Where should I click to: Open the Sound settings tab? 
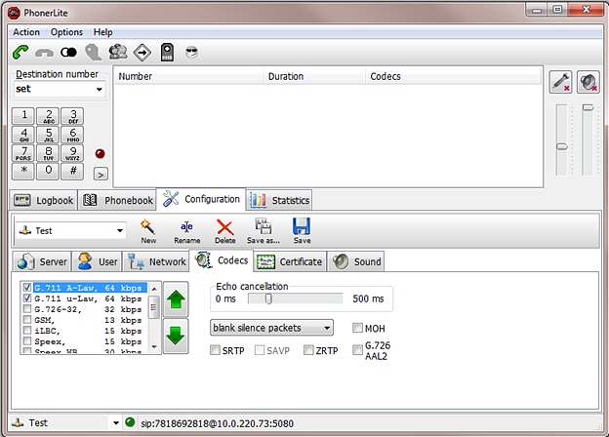tap(357, 261)
